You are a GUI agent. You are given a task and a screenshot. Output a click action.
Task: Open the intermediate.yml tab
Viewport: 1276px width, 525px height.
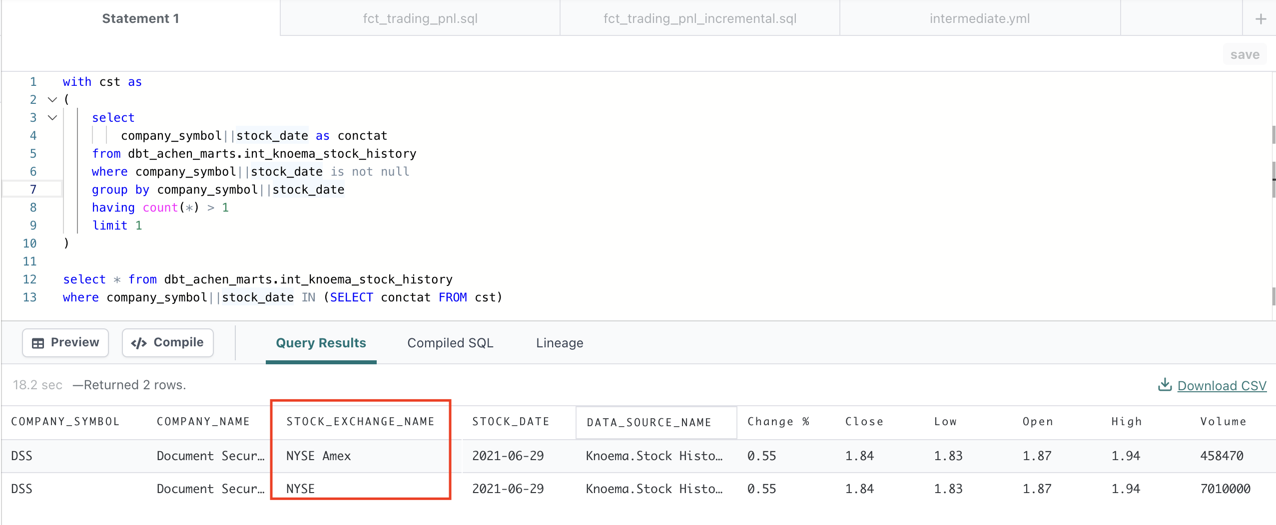(979, 18)
